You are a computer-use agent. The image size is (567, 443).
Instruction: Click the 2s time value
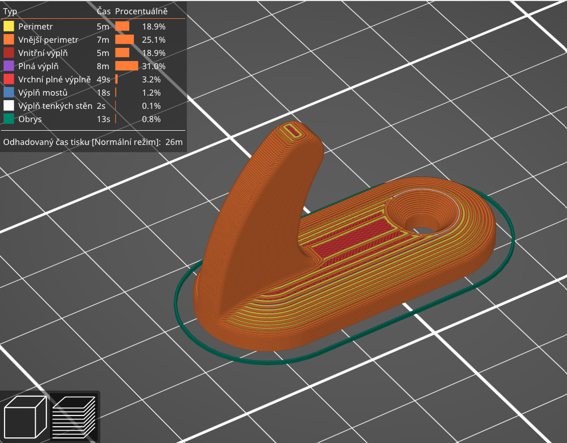point(101,106)
